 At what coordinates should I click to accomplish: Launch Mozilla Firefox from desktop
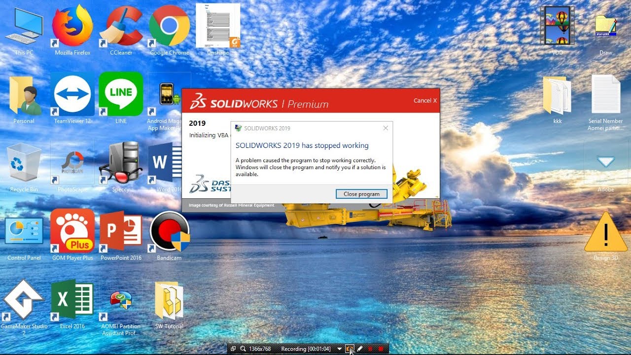[72, 30]
